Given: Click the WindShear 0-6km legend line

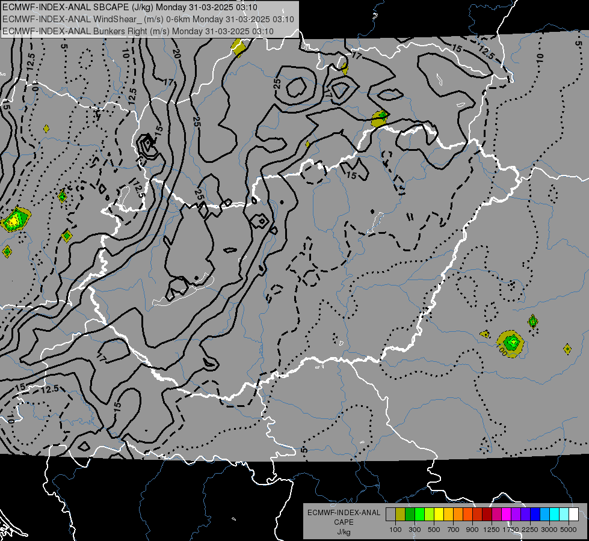Looking at the screenshot, I should click(148, 19).
